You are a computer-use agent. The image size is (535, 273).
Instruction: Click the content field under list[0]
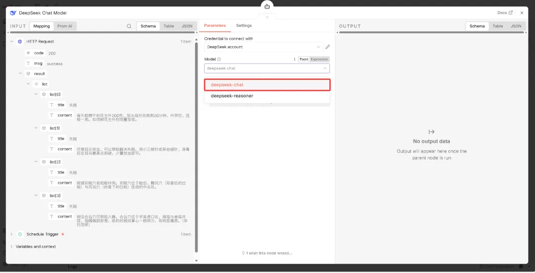coord(65,115)
